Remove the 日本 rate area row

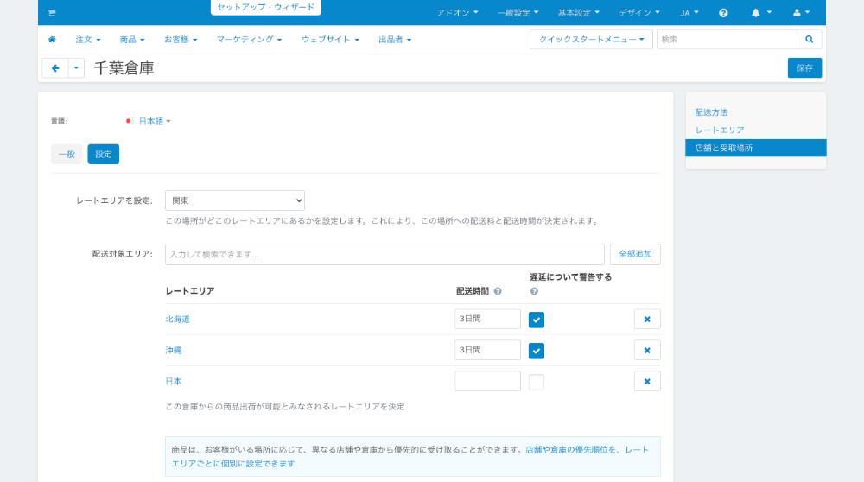pyautogui.click(x=647, y=381)
